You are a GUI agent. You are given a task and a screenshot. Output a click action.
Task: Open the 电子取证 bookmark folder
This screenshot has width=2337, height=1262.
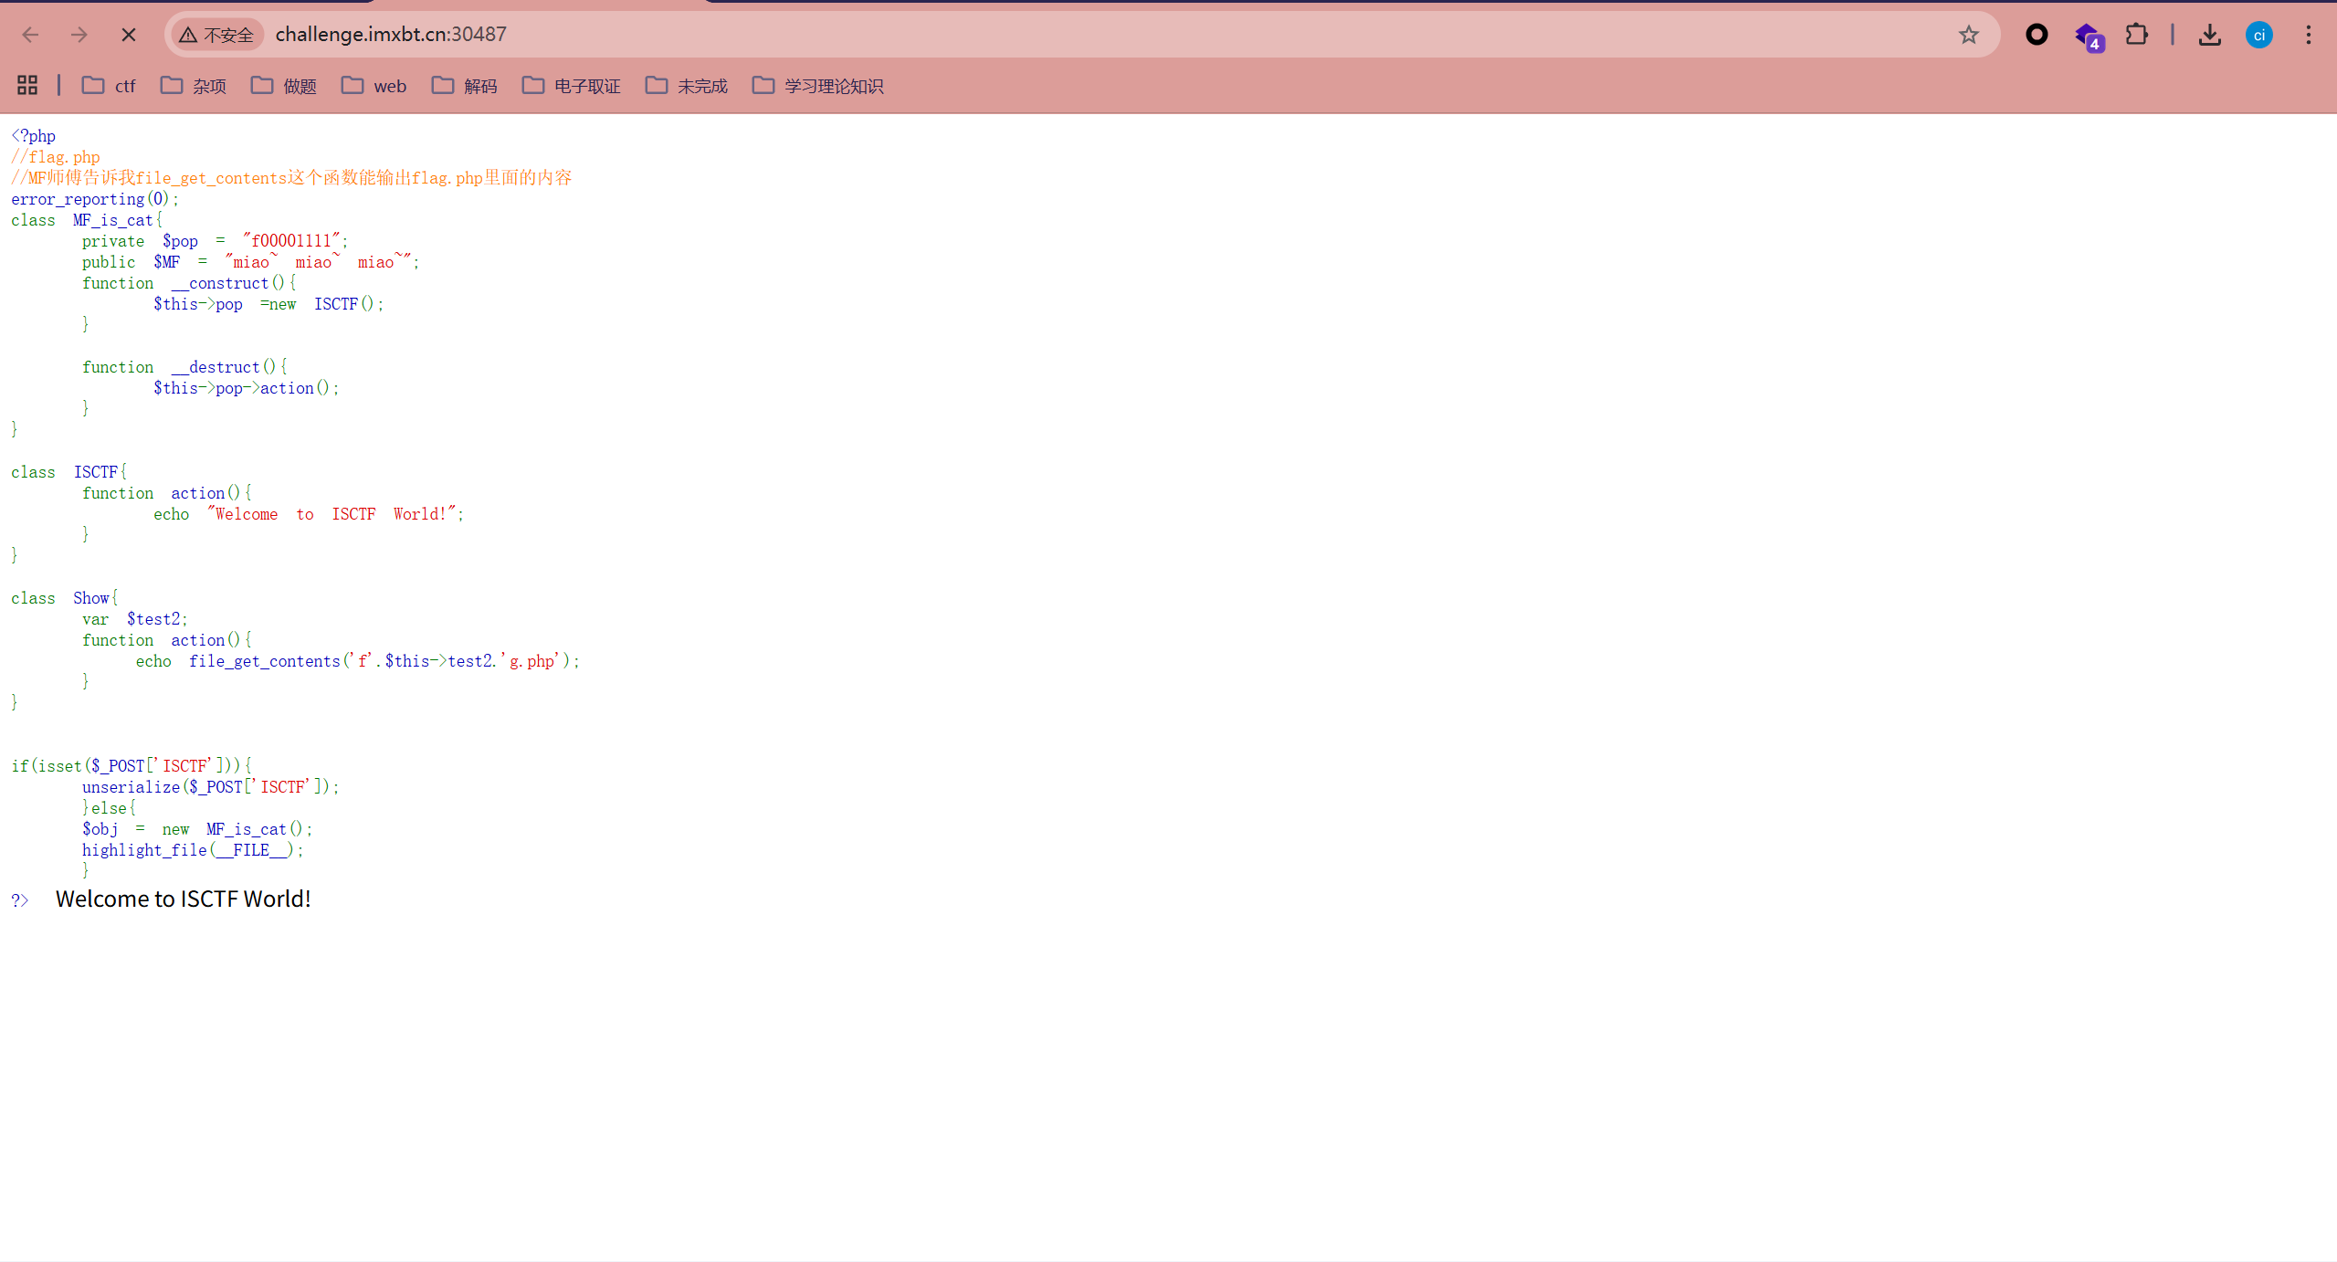572,86
